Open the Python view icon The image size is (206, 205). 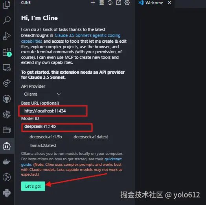tap(7, 193)
